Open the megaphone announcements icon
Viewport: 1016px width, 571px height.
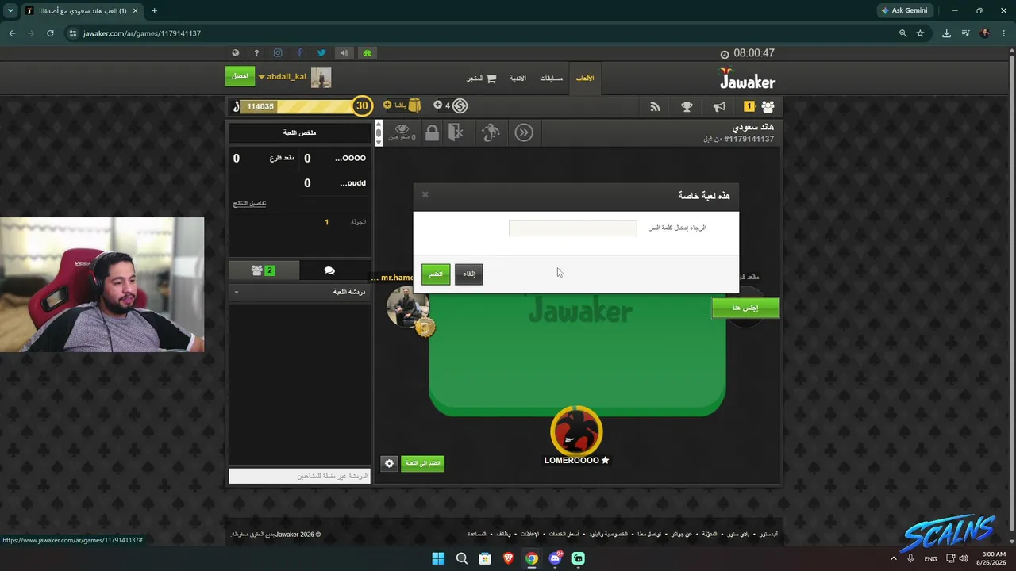point(719,107)
